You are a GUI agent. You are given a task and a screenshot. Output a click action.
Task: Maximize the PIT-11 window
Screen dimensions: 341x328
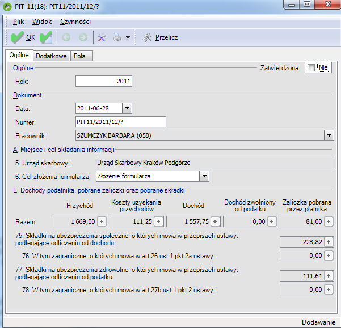[307, 5]
